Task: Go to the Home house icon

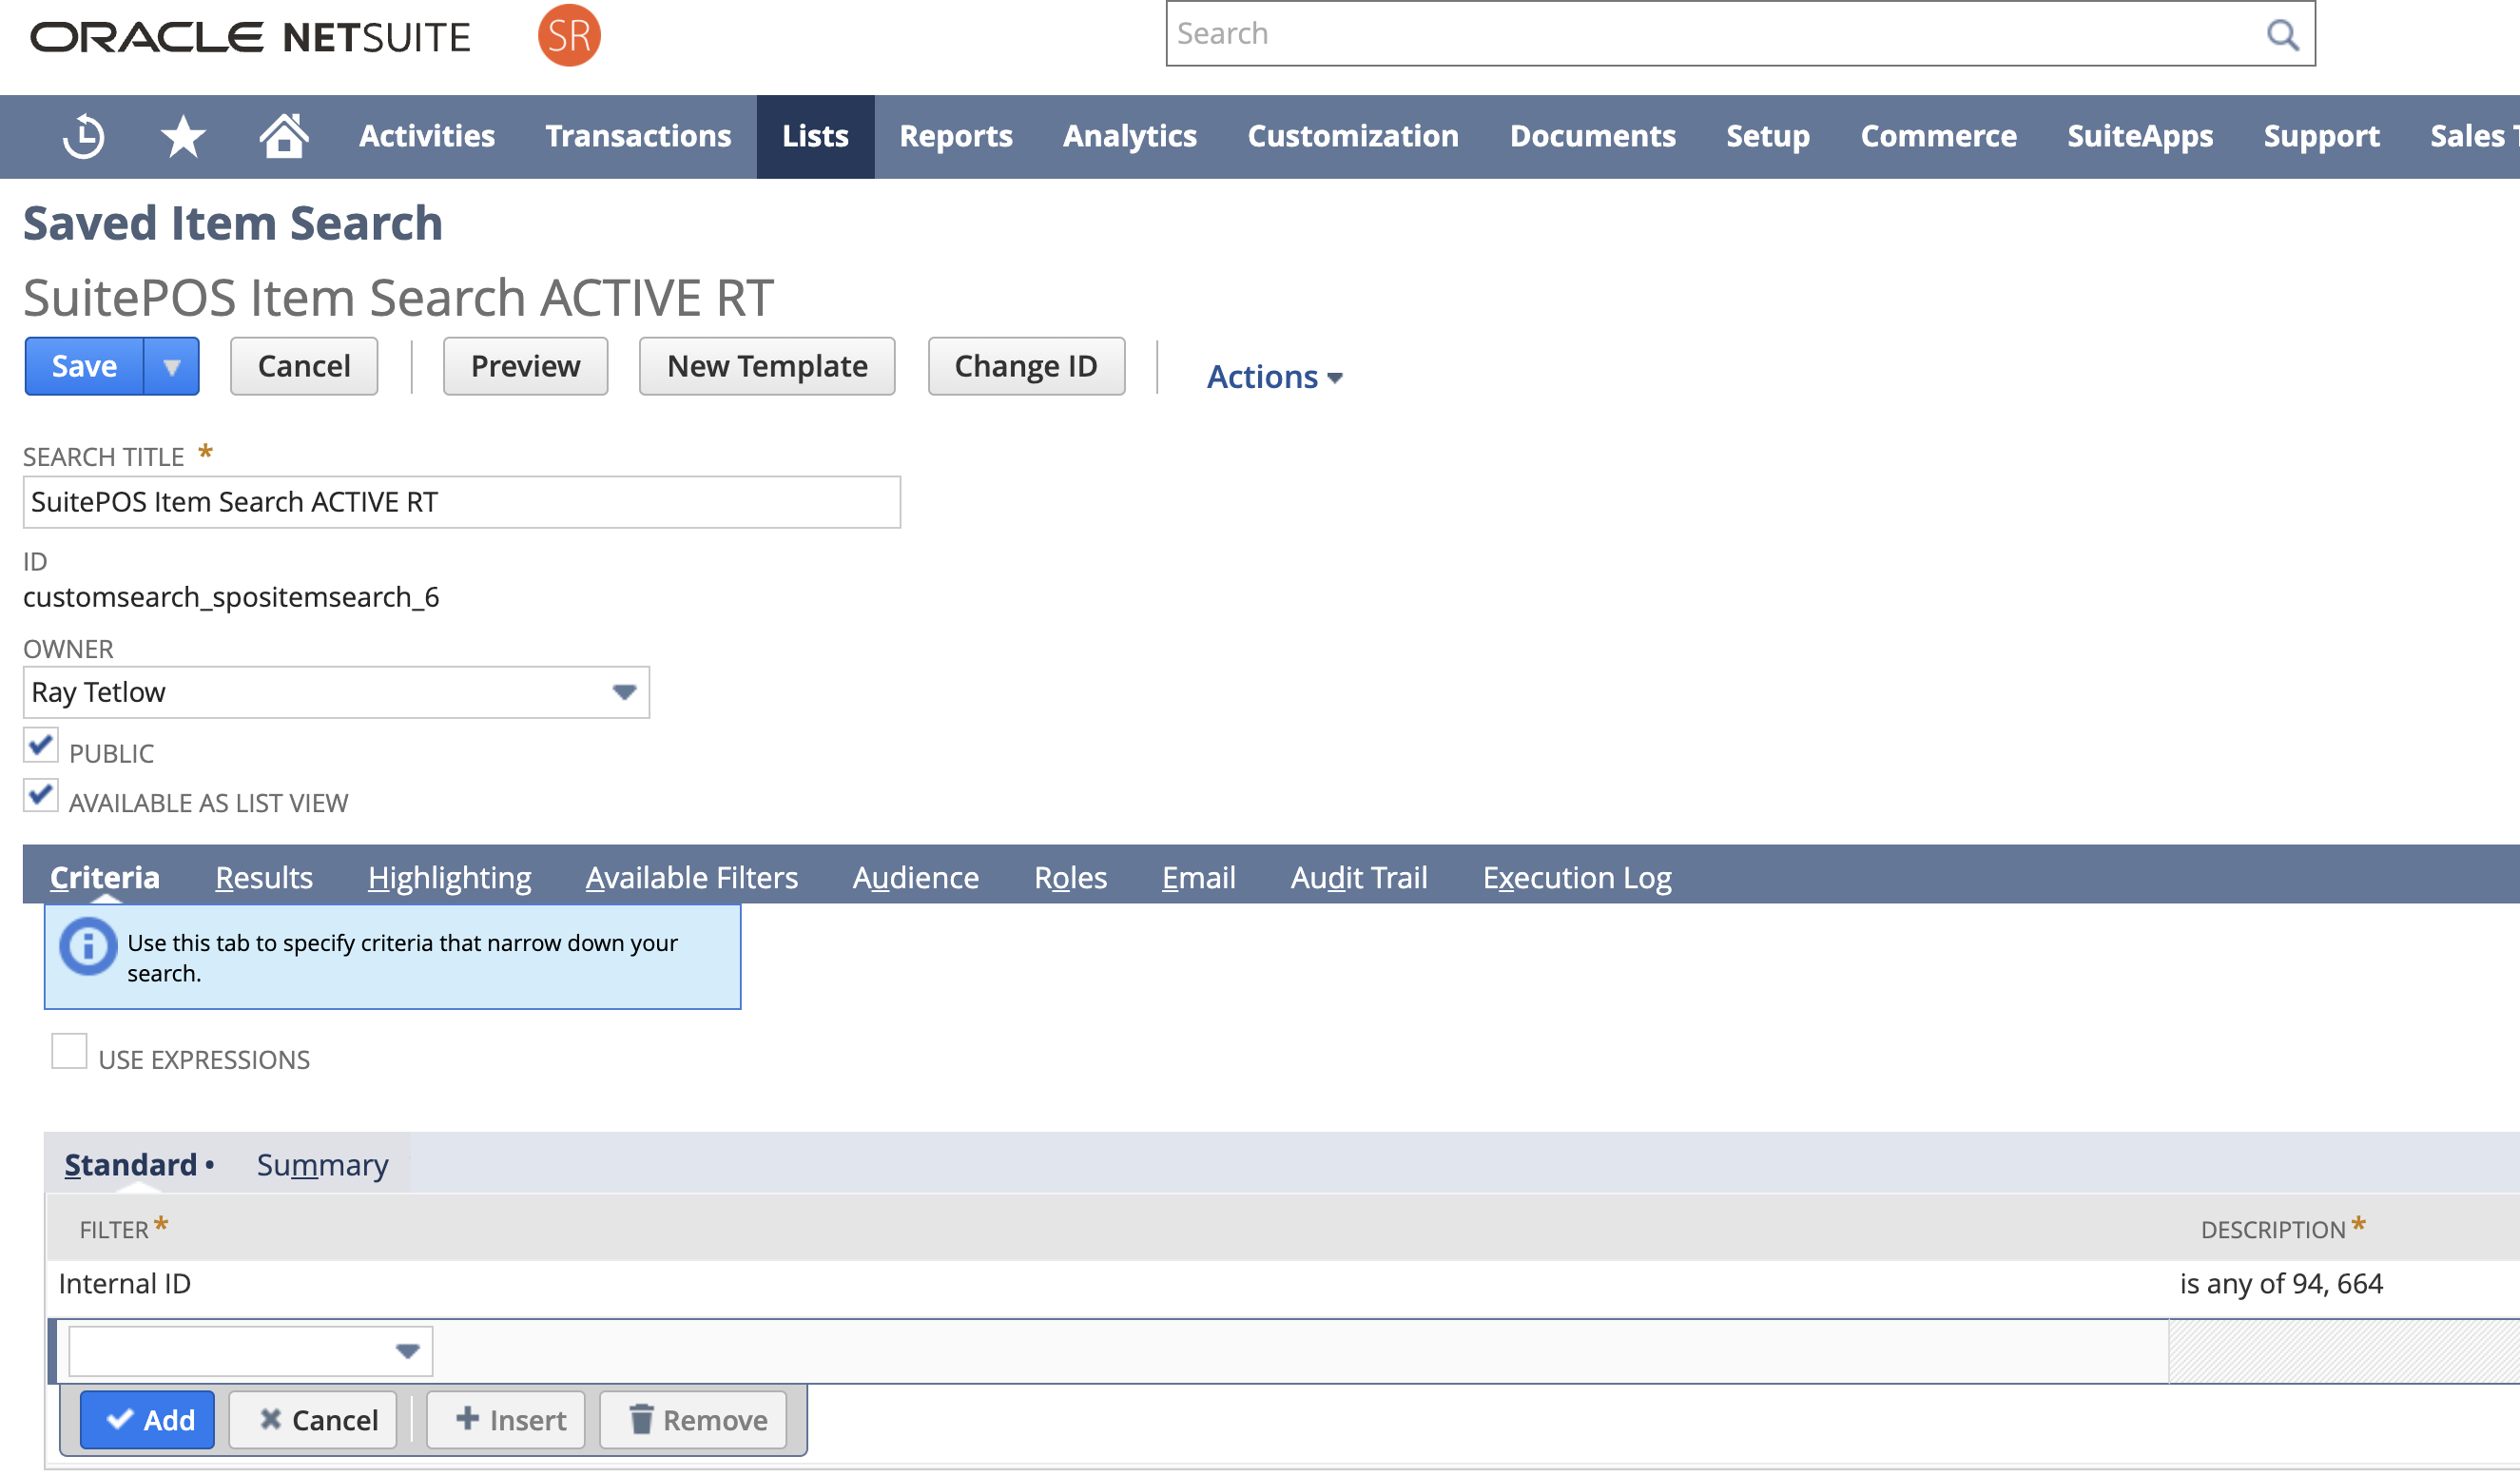Action: coord(284,136)
